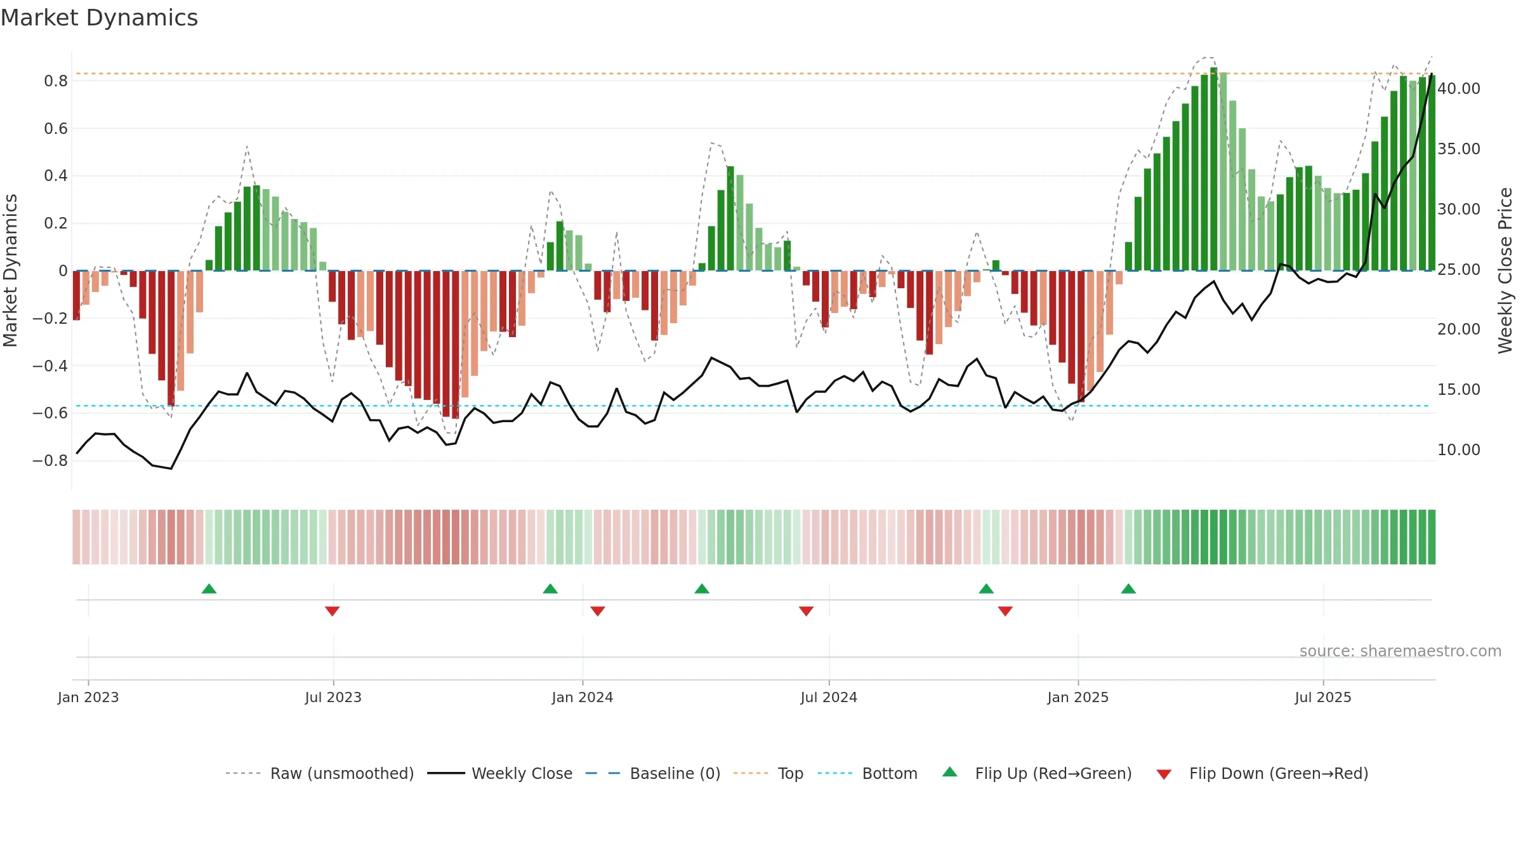Click the 35.00 price axis label
The image size is (1523, 857).
[x=1459, y=149]
